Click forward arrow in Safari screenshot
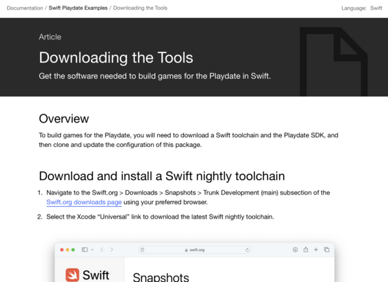Image resolution: width=388 pixels, height=282 pixels. (112, 250)
